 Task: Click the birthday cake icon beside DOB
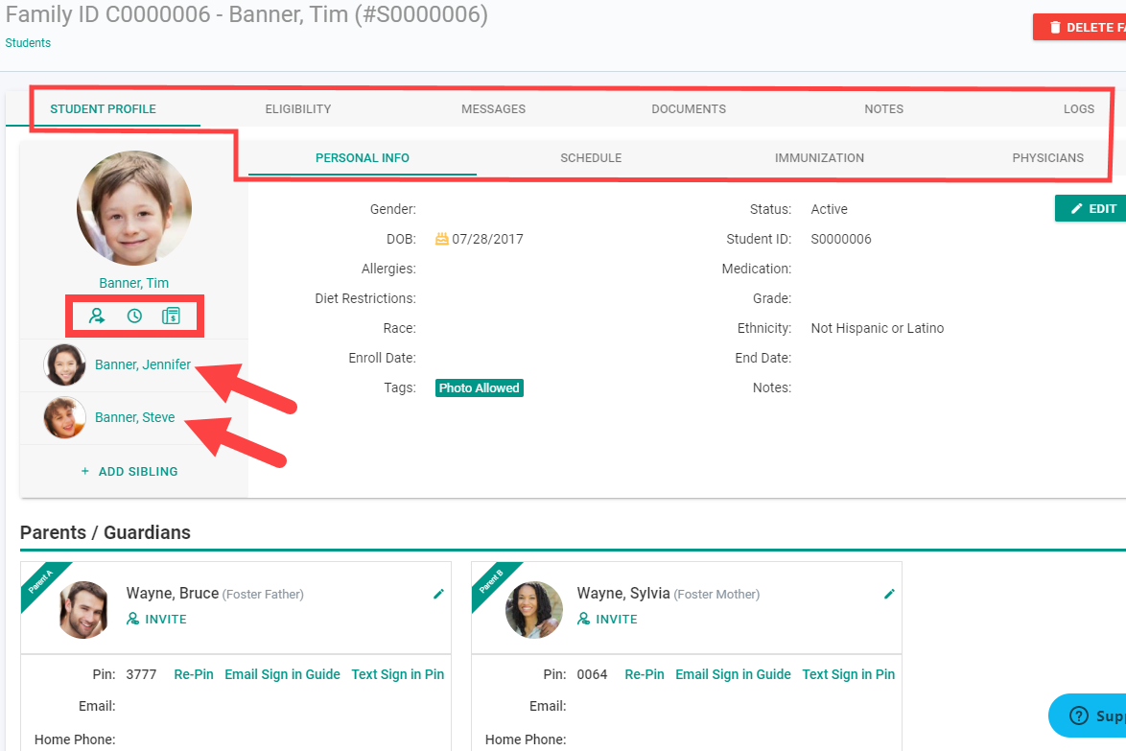[x=441, y=239]
